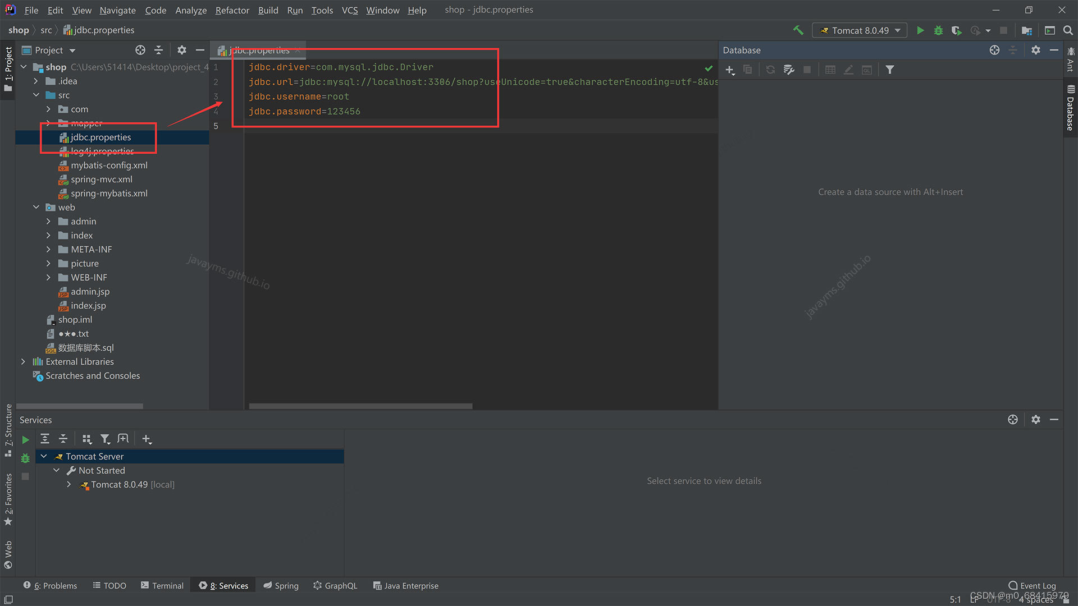Click the Search Everywhere magnifier icon
Viewport: 1078px width, 606px height.
(x=1068, y=30)
